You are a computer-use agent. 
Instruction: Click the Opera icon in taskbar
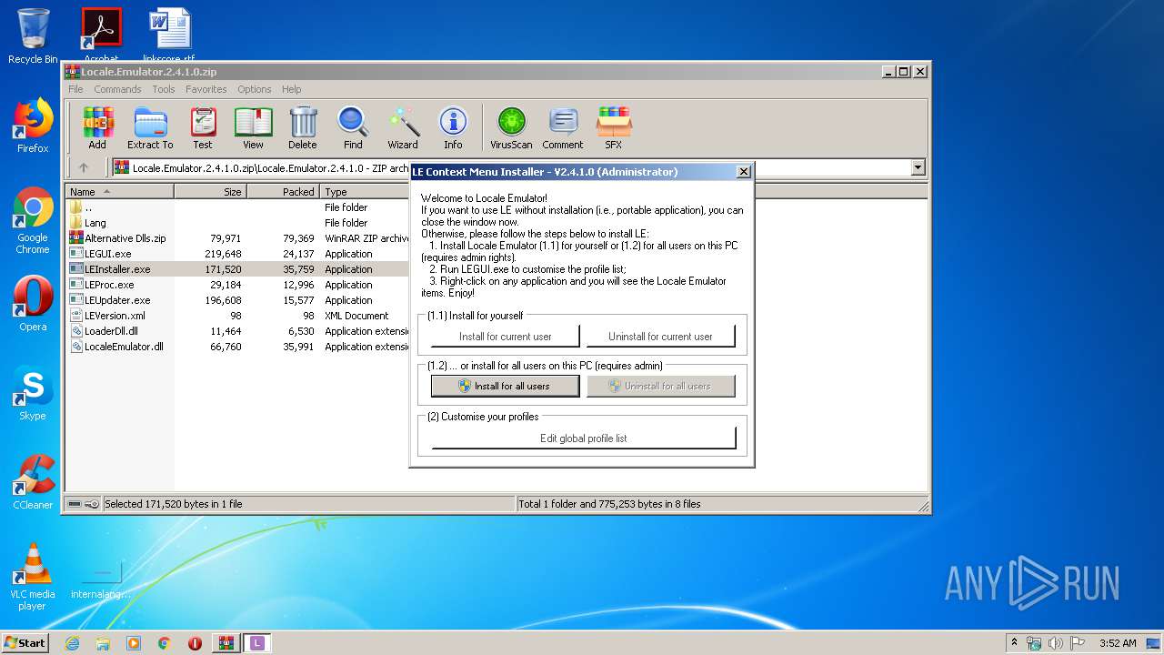(195, 643)
